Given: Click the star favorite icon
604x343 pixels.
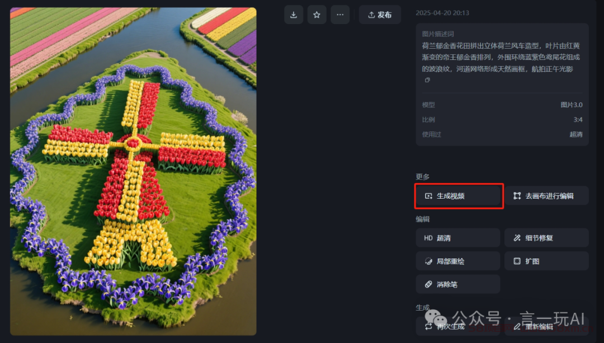Looking at the screenshot, I should [x=317, y=15].
